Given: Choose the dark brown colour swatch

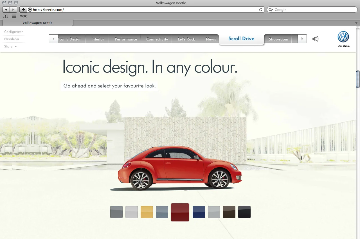Looking at the screenshot, I should point(229,212).
